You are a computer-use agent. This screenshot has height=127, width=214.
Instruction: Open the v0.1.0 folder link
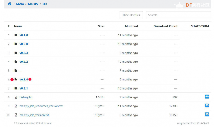click(x=24, y=35)
